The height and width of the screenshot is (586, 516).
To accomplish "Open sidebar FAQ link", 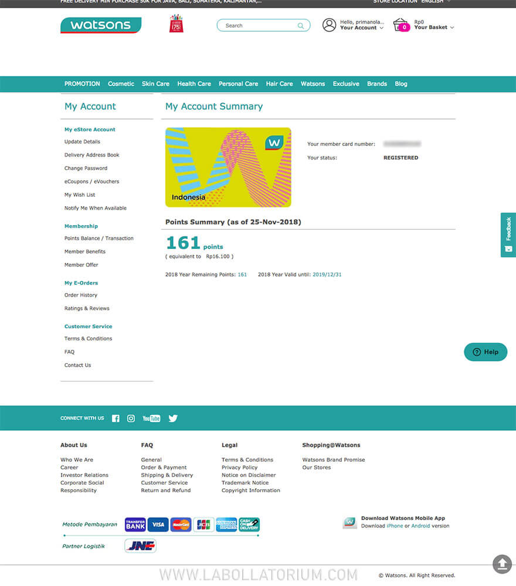I will 69,352.
